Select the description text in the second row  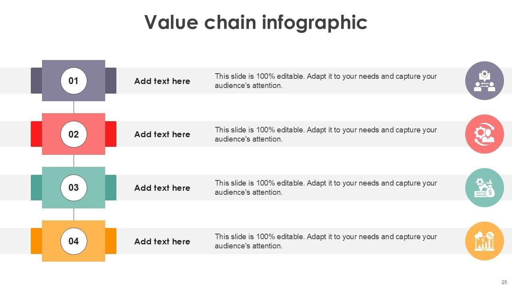tap(326, 134)
